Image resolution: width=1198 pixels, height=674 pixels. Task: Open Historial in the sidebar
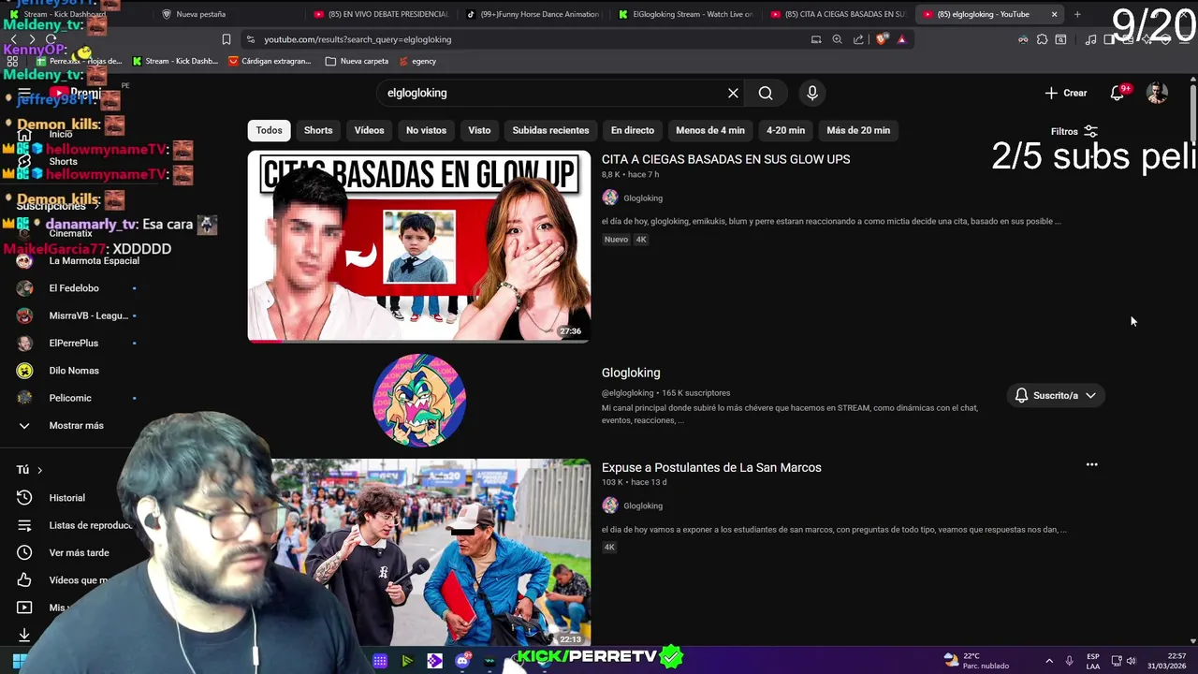point(66,498)
